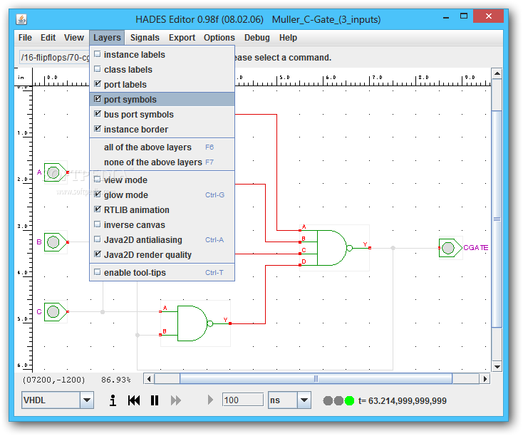The image size is (523, 436).
Task: Click the vertical scrollbar thumb
Action: [497, 219]
